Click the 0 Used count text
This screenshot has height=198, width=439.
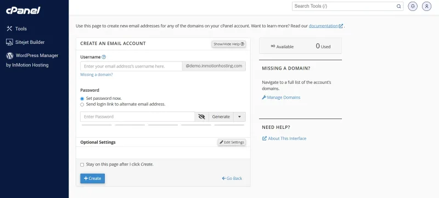point(323,46)
